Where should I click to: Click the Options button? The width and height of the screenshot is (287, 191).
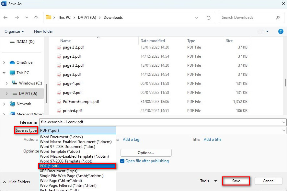point(146,152)
